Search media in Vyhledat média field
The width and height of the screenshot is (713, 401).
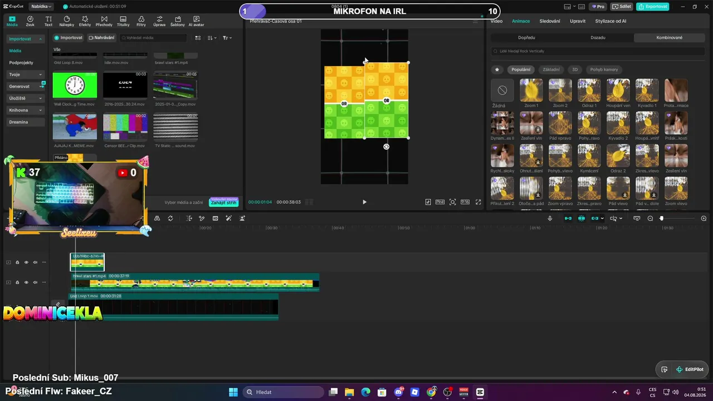click(x=153, y=38)
